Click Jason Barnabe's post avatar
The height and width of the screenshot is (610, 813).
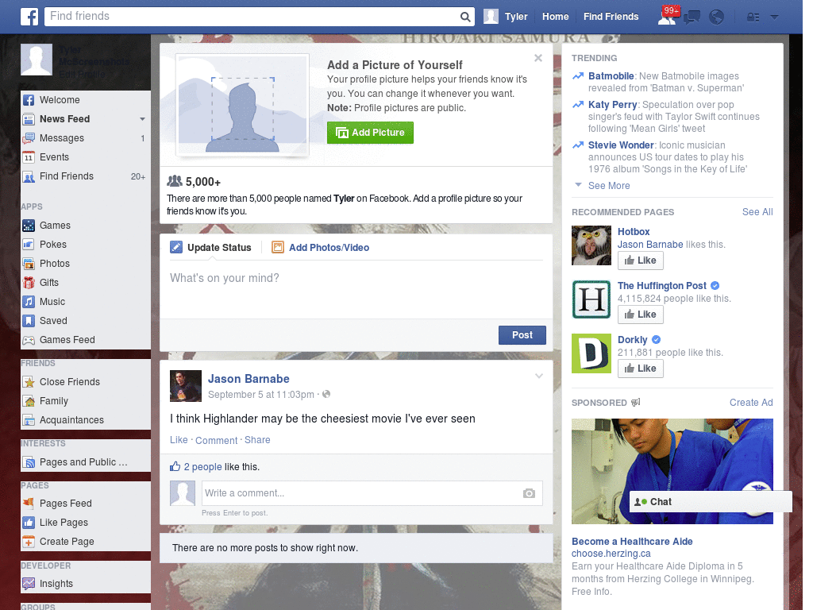(x=186, y=386)
